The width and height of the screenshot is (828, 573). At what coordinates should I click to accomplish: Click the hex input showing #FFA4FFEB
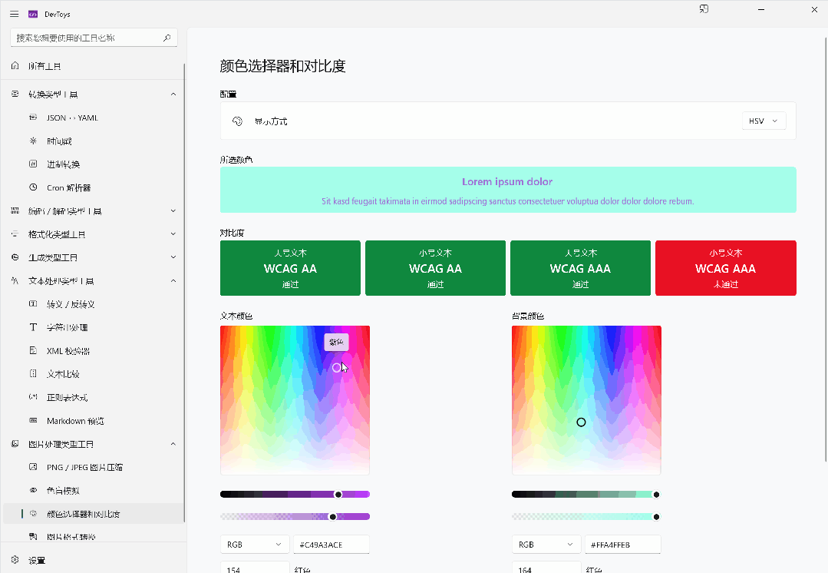pos(622,544)
